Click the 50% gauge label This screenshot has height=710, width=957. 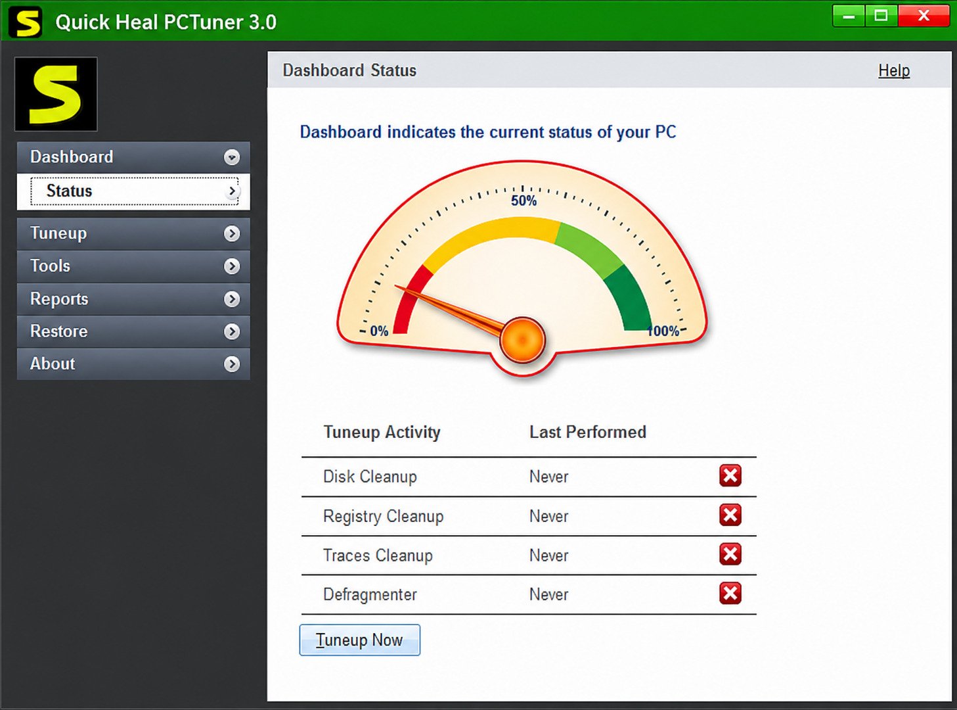coord(523,201)
